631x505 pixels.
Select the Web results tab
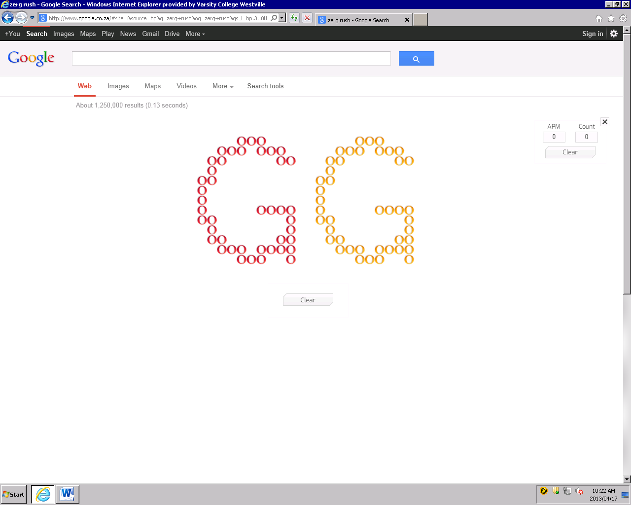(x=85, y=86)
